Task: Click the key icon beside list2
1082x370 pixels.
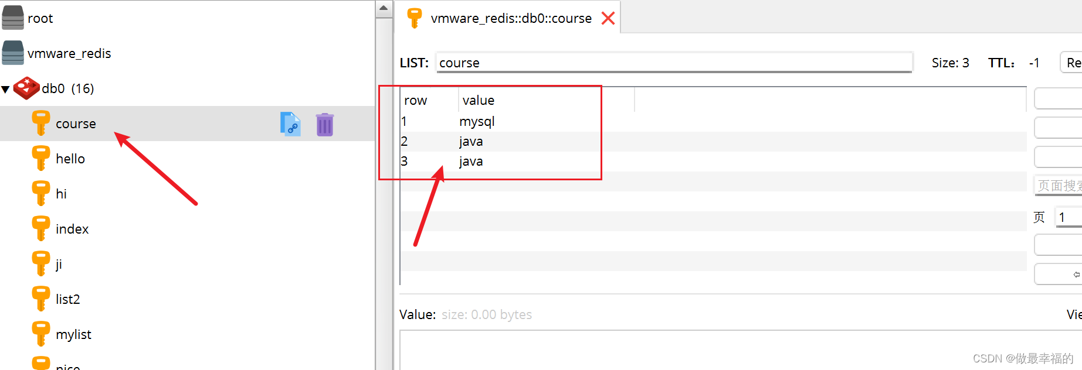Action: (x=40, y=299)
